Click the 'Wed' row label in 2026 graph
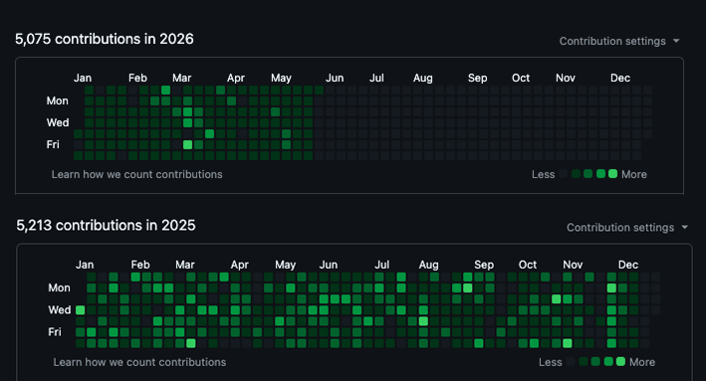706x381 pixels. click(x=58, y=122)
